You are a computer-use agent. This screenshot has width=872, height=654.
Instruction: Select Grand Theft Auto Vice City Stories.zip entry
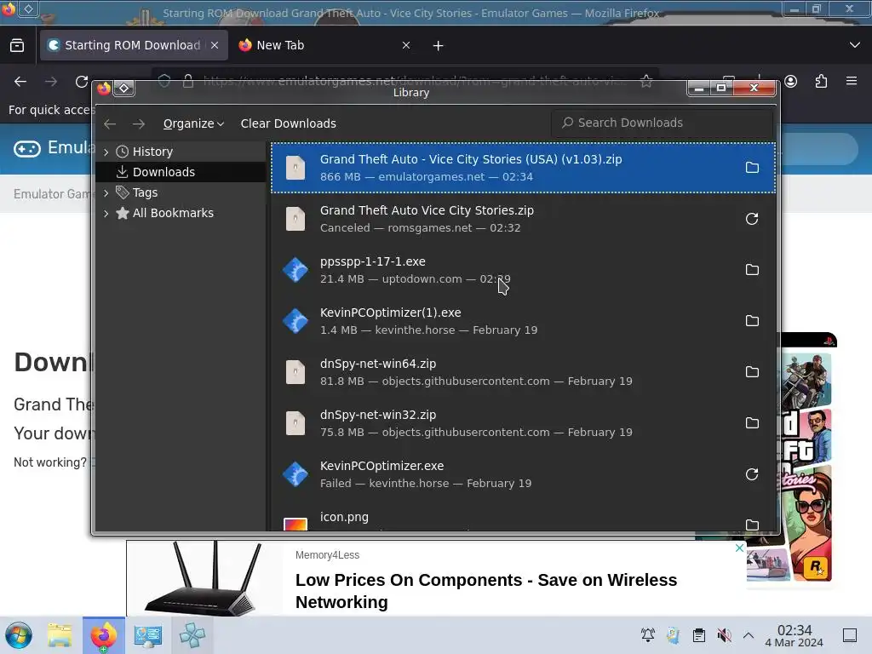pyautogui.click(x=523, y=219)
